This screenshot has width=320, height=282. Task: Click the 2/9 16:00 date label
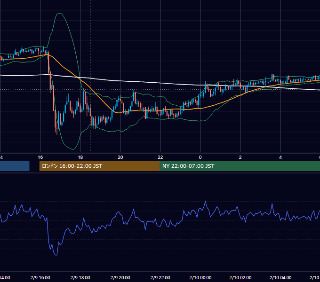(x=40, y=277)
